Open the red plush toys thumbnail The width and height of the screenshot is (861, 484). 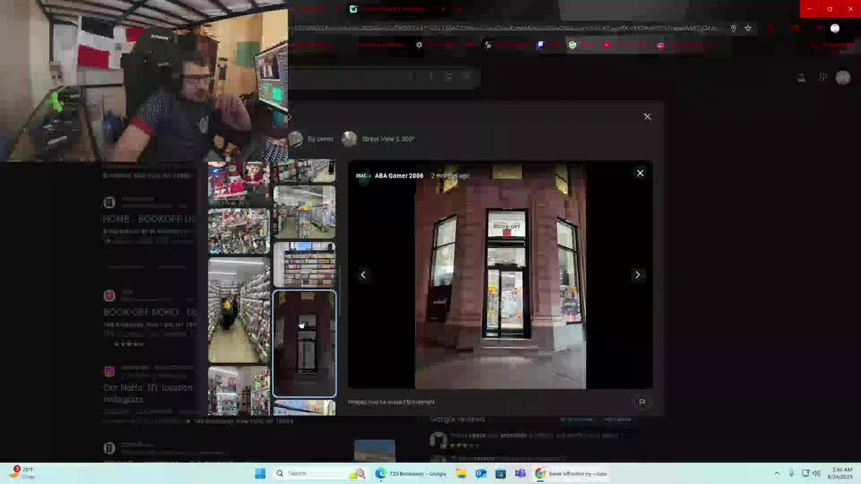coord(239,182)
